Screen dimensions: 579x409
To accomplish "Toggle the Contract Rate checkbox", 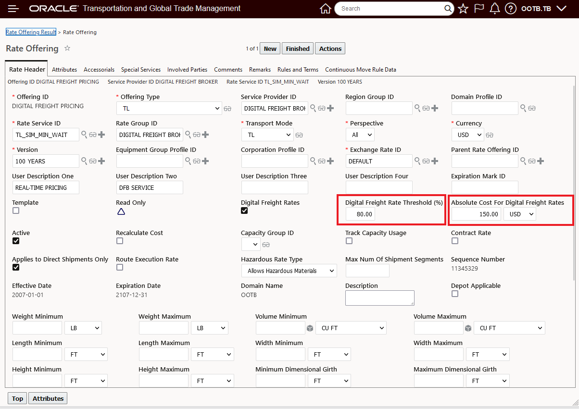I will click(x=455, y=241).
